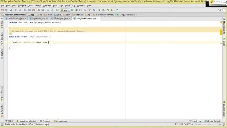Image resolution: width=227 pixels, height=128 pixels.
Task: Open the Gradle Console tool window
Action: [x=212, y=121]
